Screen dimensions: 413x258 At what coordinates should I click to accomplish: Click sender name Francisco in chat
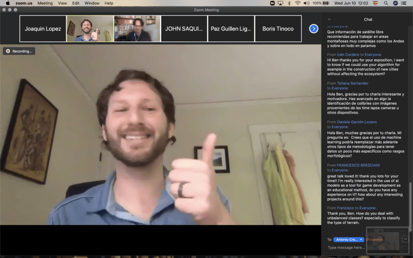click(x=345, y=208)
